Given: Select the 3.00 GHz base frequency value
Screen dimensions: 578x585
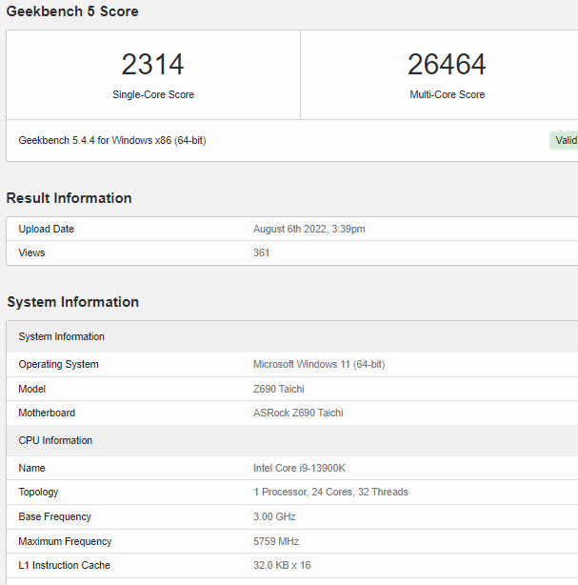Looking at the screenshot, I should [x=274, y=516].
